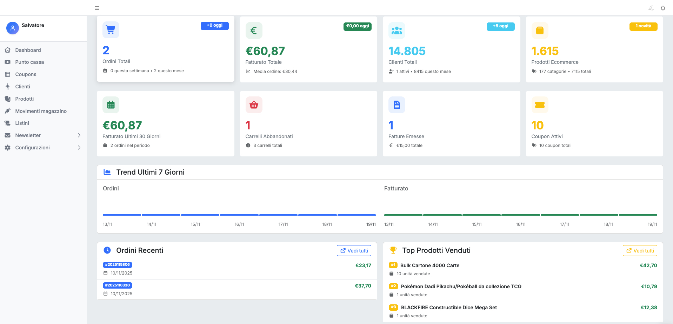Click the calendar icon on Fatturato Ultimi 30 Giorni
The image size is (673, 324).
point(111,104)
